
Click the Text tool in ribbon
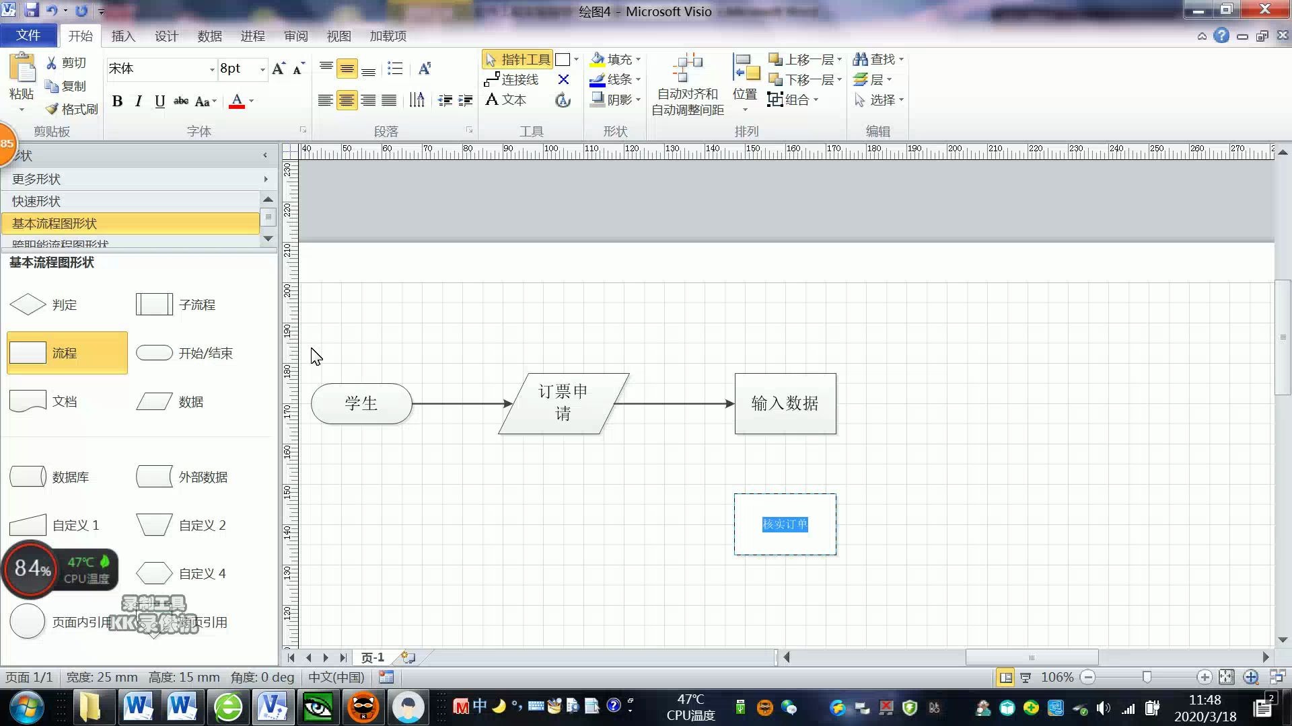(x=505, y=99)
